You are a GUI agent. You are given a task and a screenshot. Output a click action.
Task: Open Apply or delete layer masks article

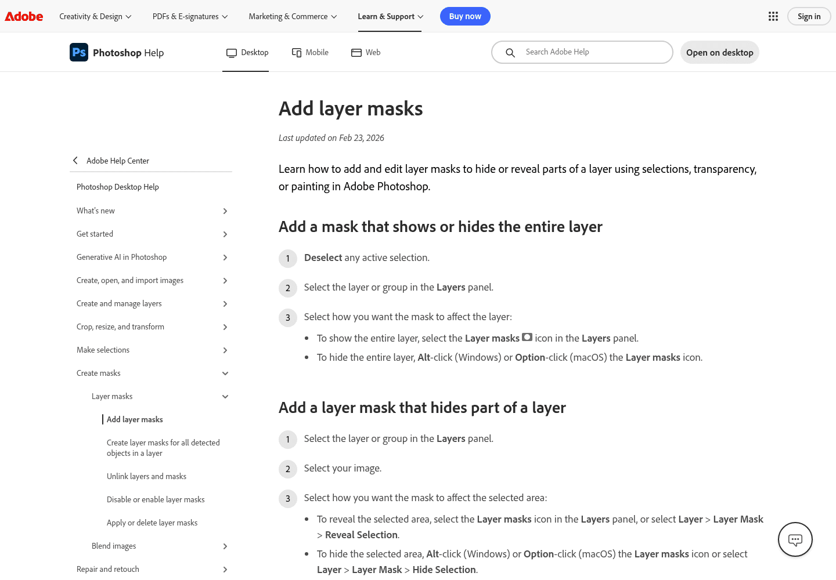click(152, 523)
